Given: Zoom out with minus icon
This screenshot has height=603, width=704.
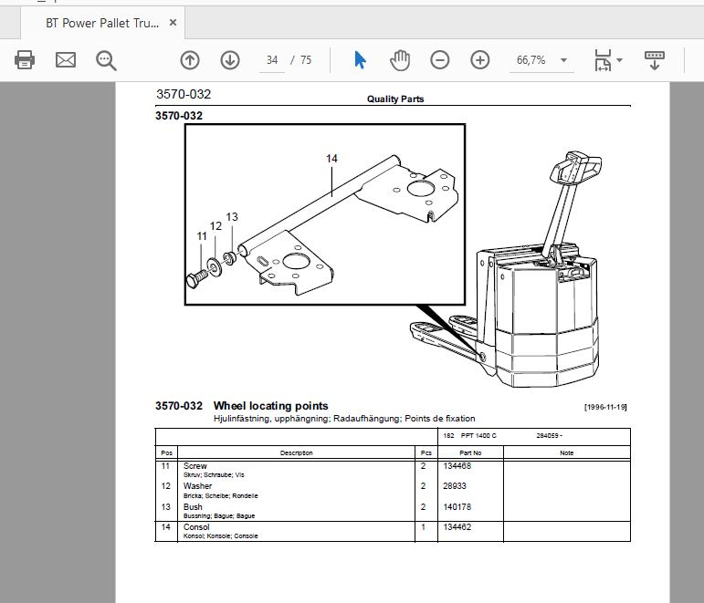Looking at the screenshot, I should (439, 60).
